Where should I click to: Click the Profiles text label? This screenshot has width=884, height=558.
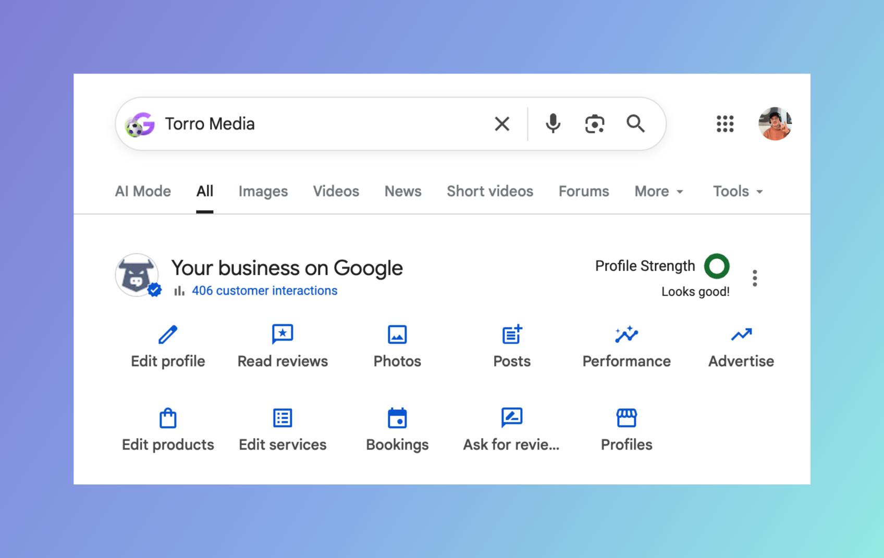tap(627, 445)
